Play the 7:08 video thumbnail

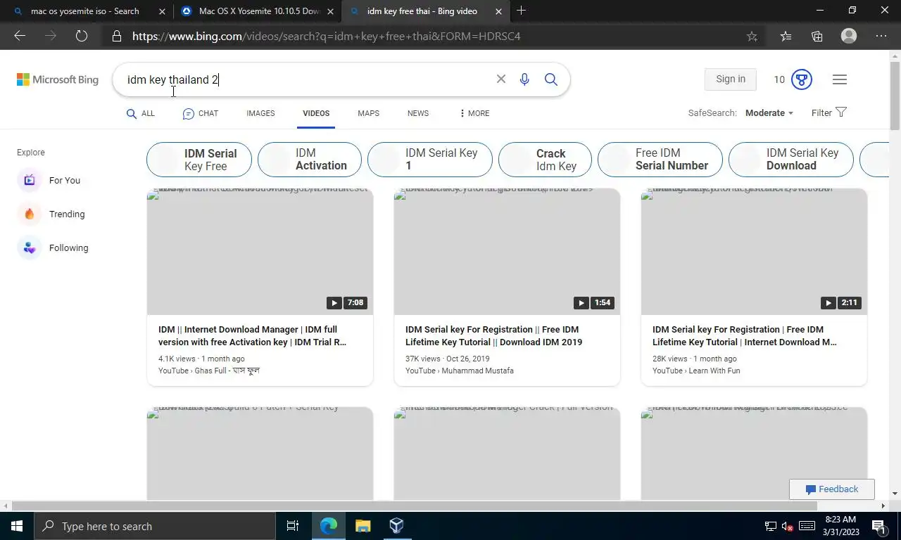tap(260, 252)
